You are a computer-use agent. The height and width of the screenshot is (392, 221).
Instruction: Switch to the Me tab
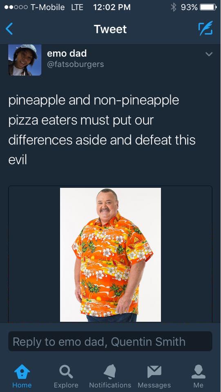click(x=198, y=376)
